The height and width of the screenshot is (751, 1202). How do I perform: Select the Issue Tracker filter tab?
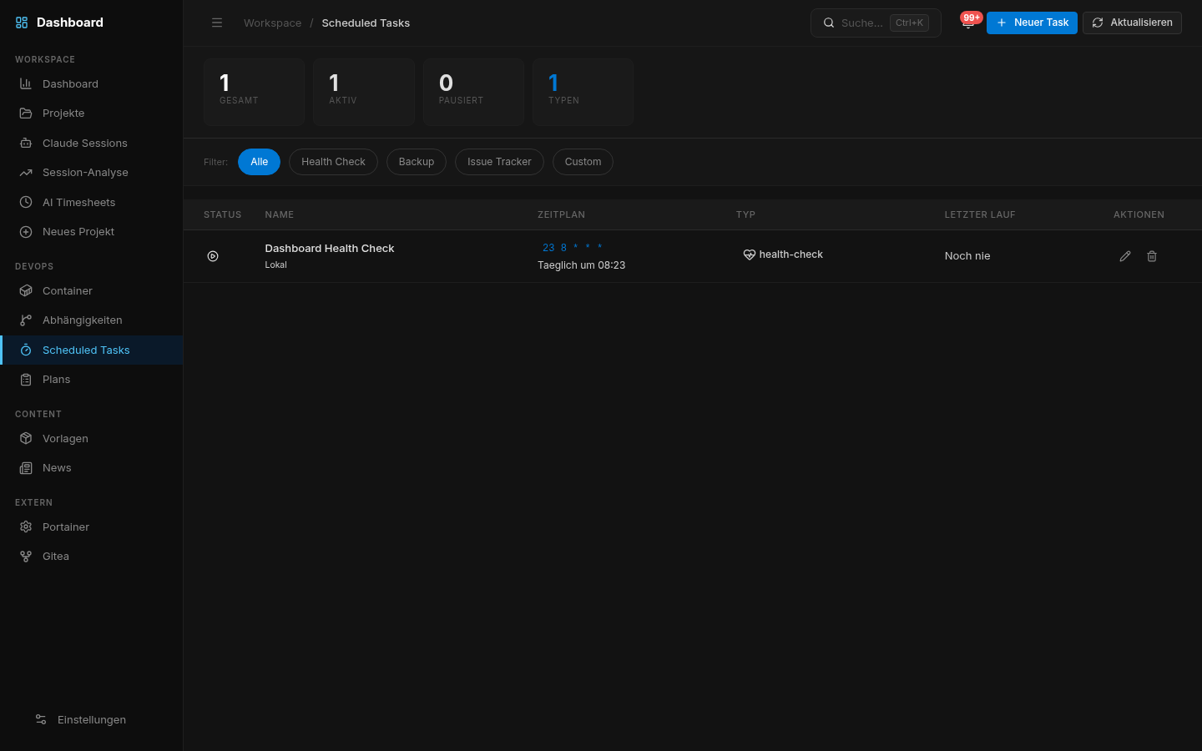(x=499, y=161)
